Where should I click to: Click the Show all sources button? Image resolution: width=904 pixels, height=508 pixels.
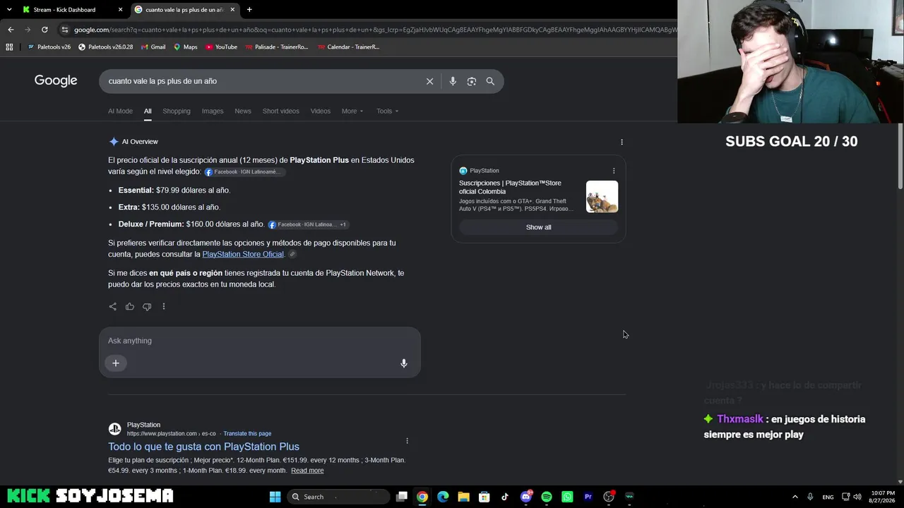pos(538,227)
